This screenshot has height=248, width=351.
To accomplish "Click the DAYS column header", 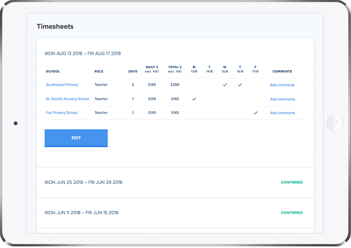I will (133, 71).
